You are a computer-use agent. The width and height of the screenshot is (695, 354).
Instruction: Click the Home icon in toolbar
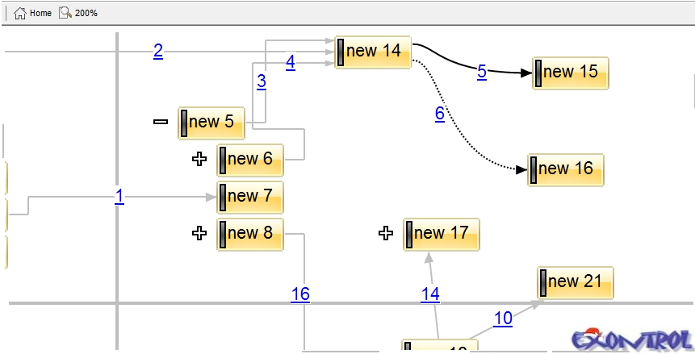(x=20, y=13)
